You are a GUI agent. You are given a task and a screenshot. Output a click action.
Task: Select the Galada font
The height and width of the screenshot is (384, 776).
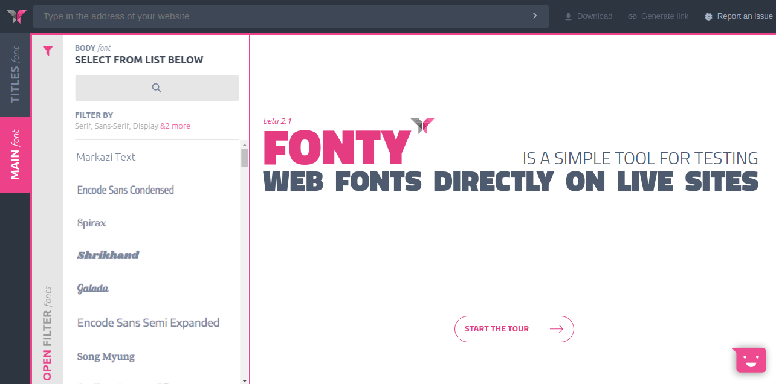93,289
